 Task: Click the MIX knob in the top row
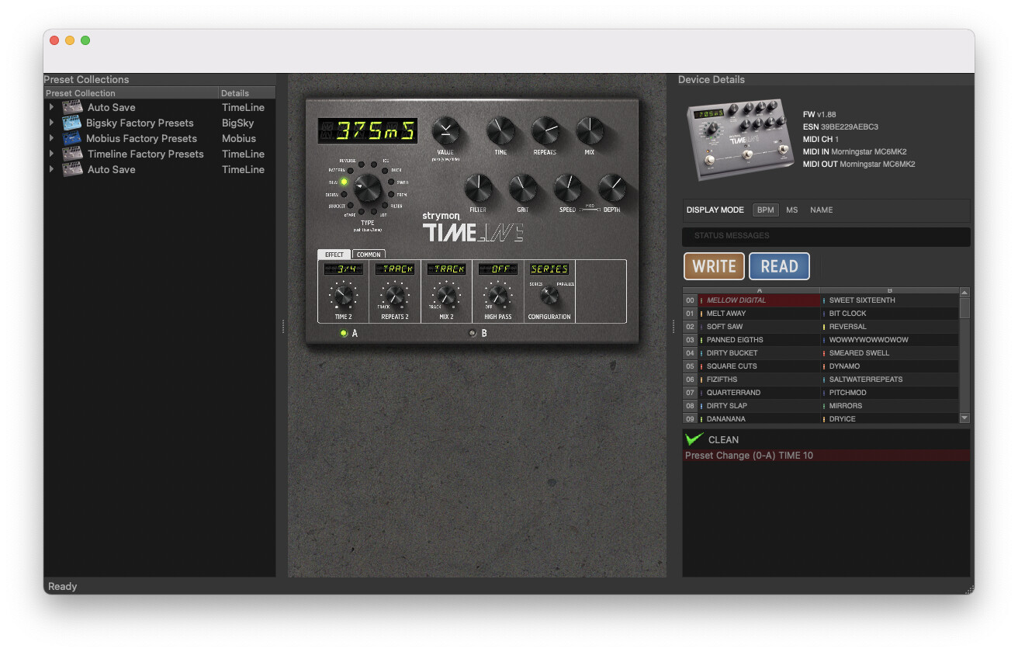pyautogui.click(x=590, y=130)
